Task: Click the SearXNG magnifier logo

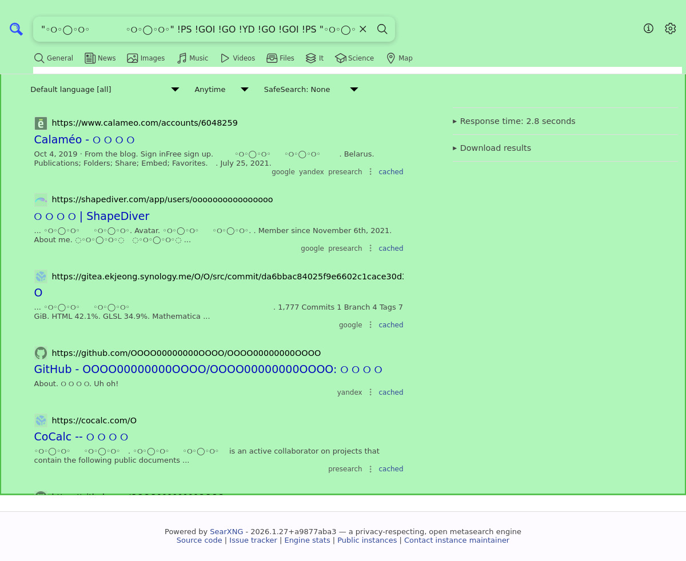Action: pos(16,29)
